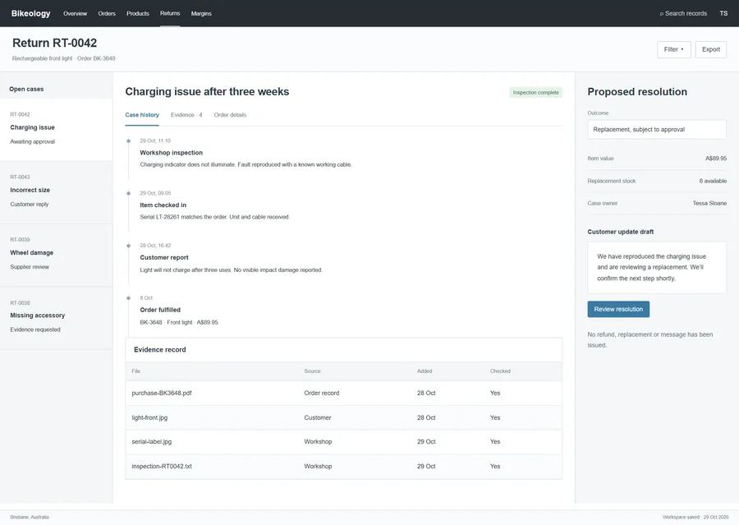
Task: Click the Review resolution button
Action: click(618, 309)
